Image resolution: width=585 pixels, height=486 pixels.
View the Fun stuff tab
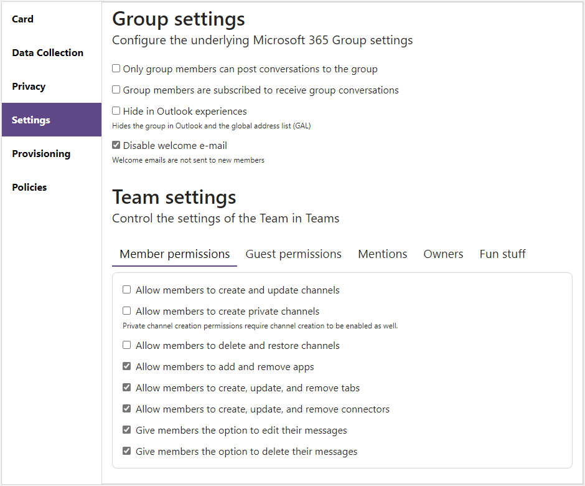click(502, 254)
